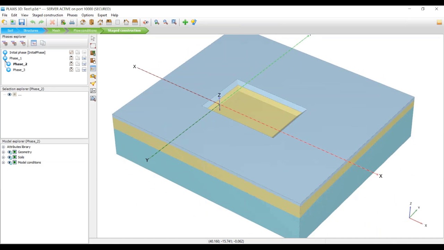Select the rectangular selection tool
Image resolution: width=444 pixels, height=250 pixels.
(x=93, y=46)
